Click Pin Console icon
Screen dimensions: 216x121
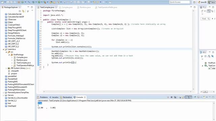195,97
